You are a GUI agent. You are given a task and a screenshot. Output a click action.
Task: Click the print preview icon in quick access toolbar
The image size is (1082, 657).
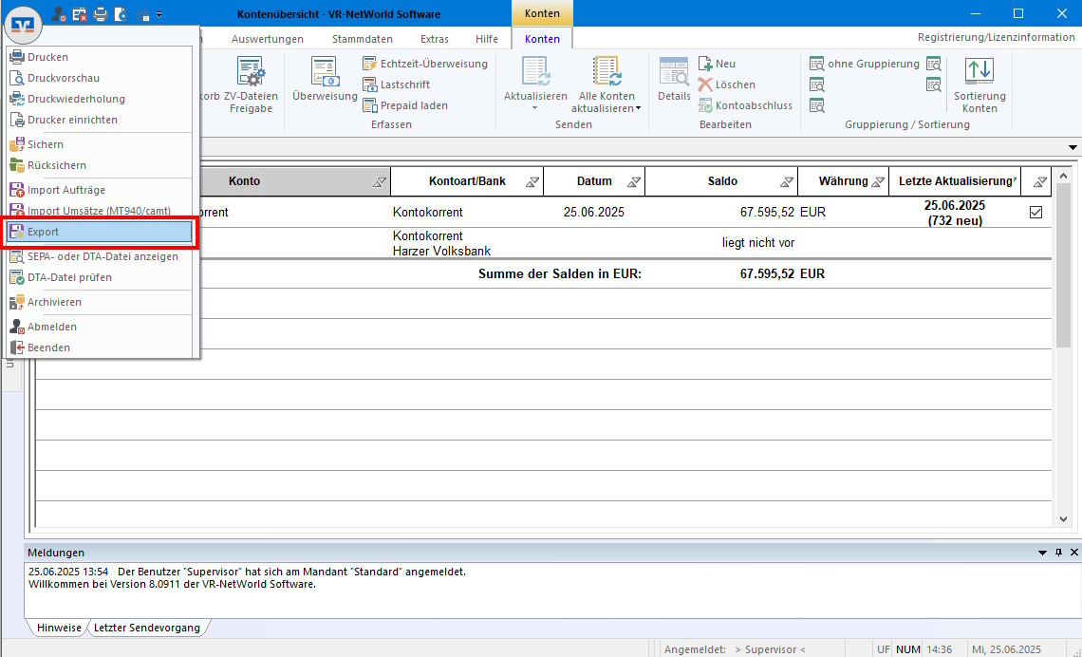click(121, 14)
